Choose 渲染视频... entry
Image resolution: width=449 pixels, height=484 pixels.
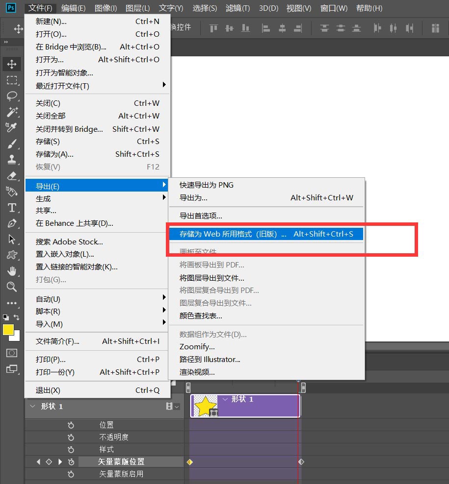click(x=266, y=372)
